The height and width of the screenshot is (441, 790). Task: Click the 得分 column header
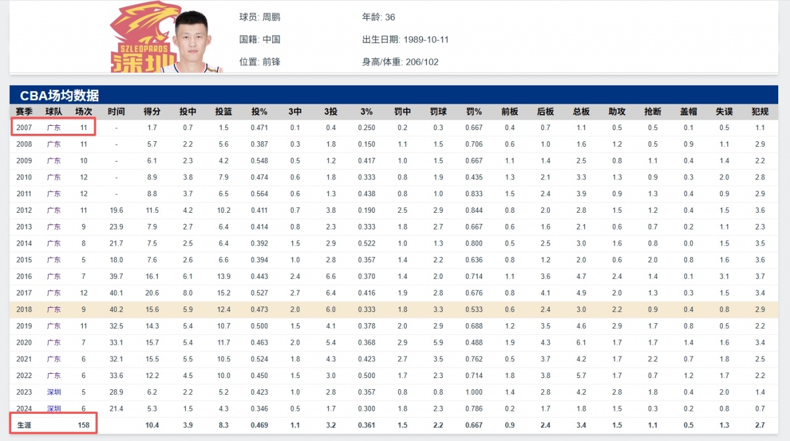[152, 112]
